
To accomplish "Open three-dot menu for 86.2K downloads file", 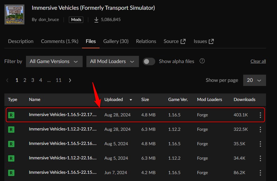I will coord(260,173).
